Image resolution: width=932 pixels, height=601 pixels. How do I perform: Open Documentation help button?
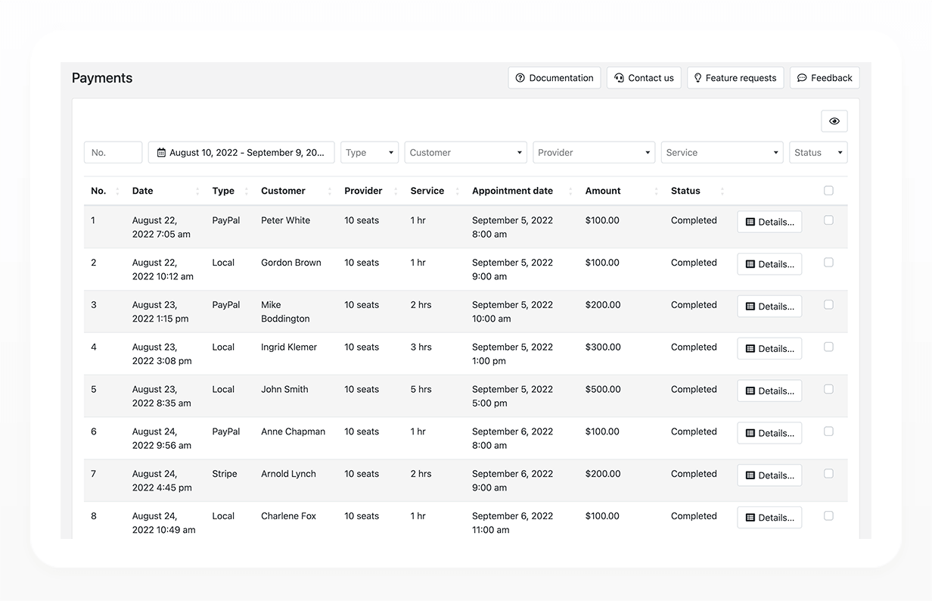click(555, 78)
